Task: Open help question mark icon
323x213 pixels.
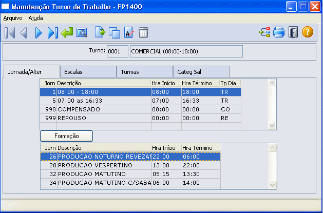Action: (308, 32)
